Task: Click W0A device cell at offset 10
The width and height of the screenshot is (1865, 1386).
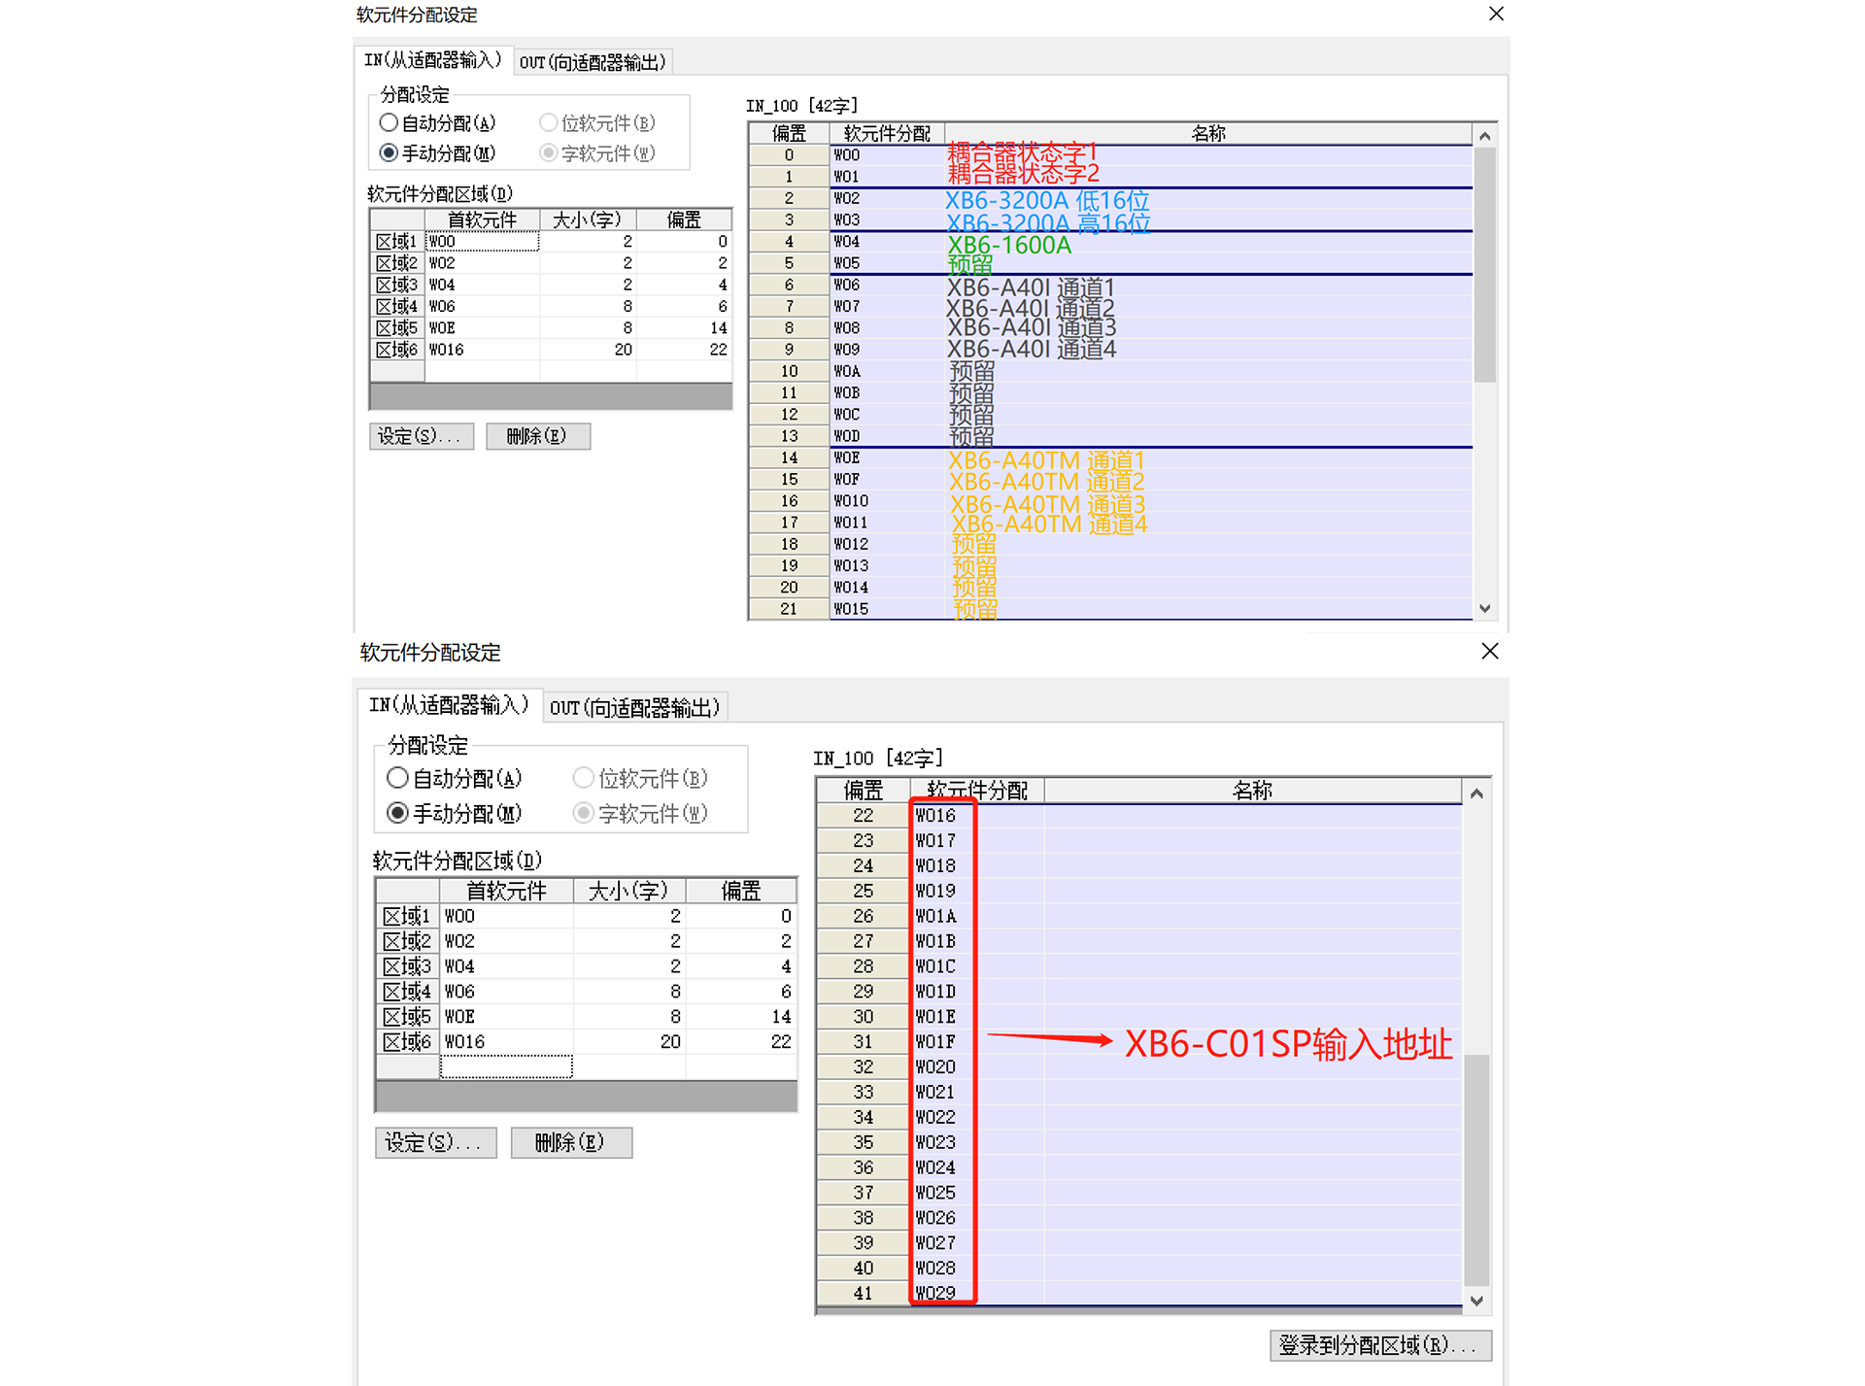Action: coord(887,372)
